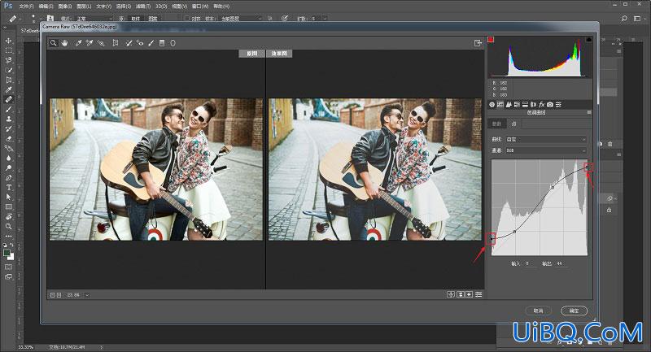Select Photoshop Eraser tool
Screen dimensions: 651x352
pyautogui.click(x=8, y=138)
